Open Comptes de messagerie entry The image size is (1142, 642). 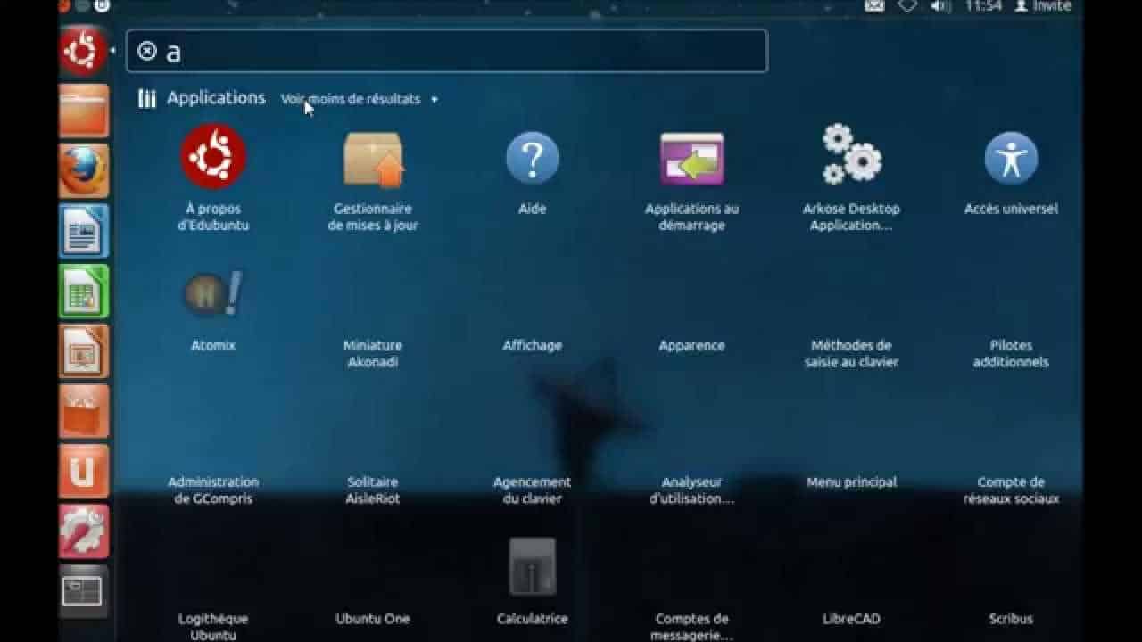pyautogui.click(x=692, y=627)
